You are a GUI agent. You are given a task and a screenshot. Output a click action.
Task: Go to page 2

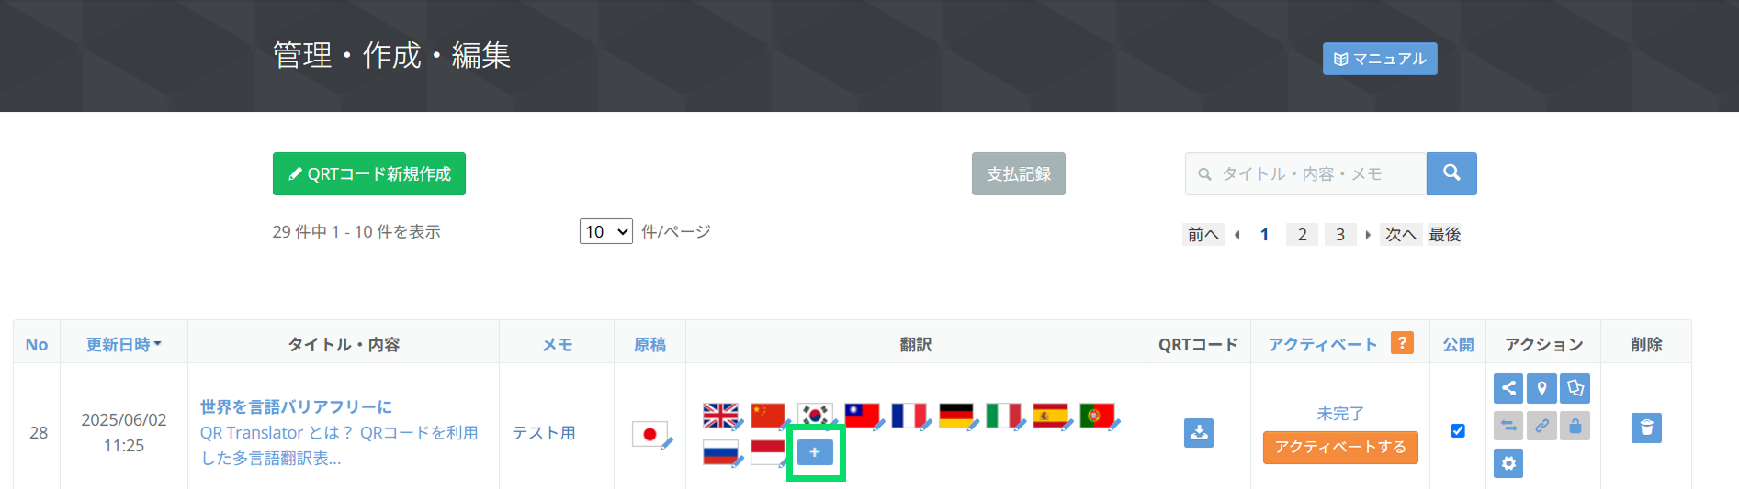tap(1302, 234)
